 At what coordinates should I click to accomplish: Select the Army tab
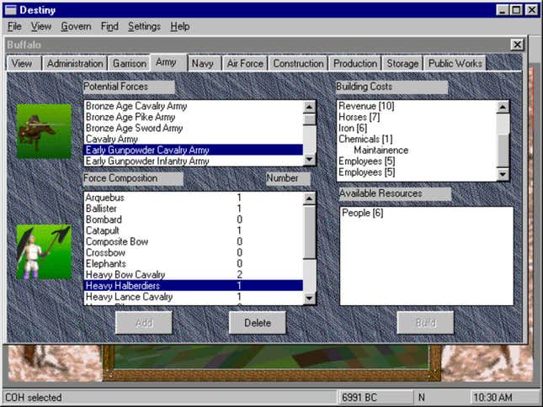click(x=168, y=62)
